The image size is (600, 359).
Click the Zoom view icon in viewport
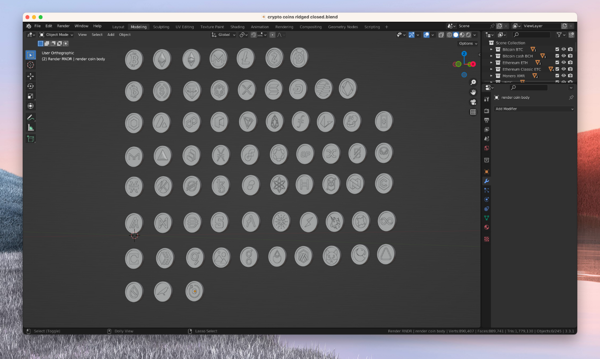coord(473,83)
